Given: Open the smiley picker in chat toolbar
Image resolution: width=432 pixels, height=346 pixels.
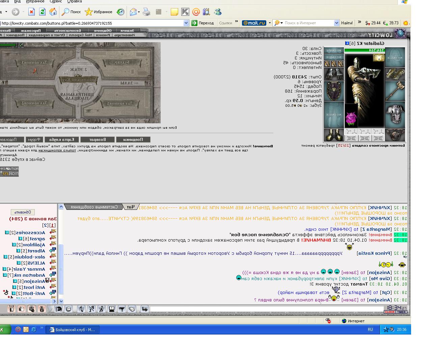Looking at the screenshot, I should tap(69, 309).
